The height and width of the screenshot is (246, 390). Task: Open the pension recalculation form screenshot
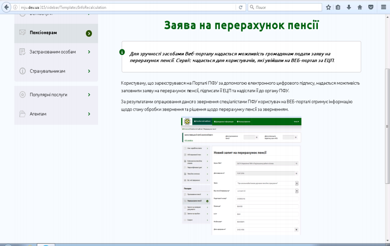click(x=241, y=175)
